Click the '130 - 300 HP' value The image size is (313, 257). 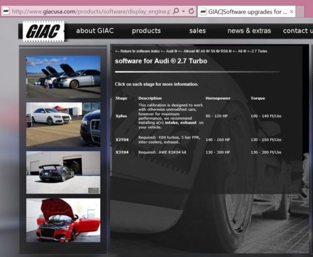tap(218, 152)
